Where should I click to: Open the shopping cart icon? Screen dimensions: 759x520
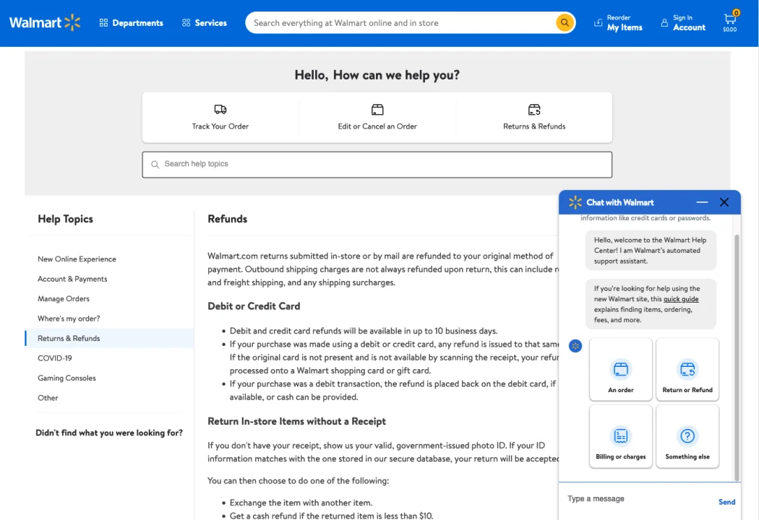click(x=730, y=22)
